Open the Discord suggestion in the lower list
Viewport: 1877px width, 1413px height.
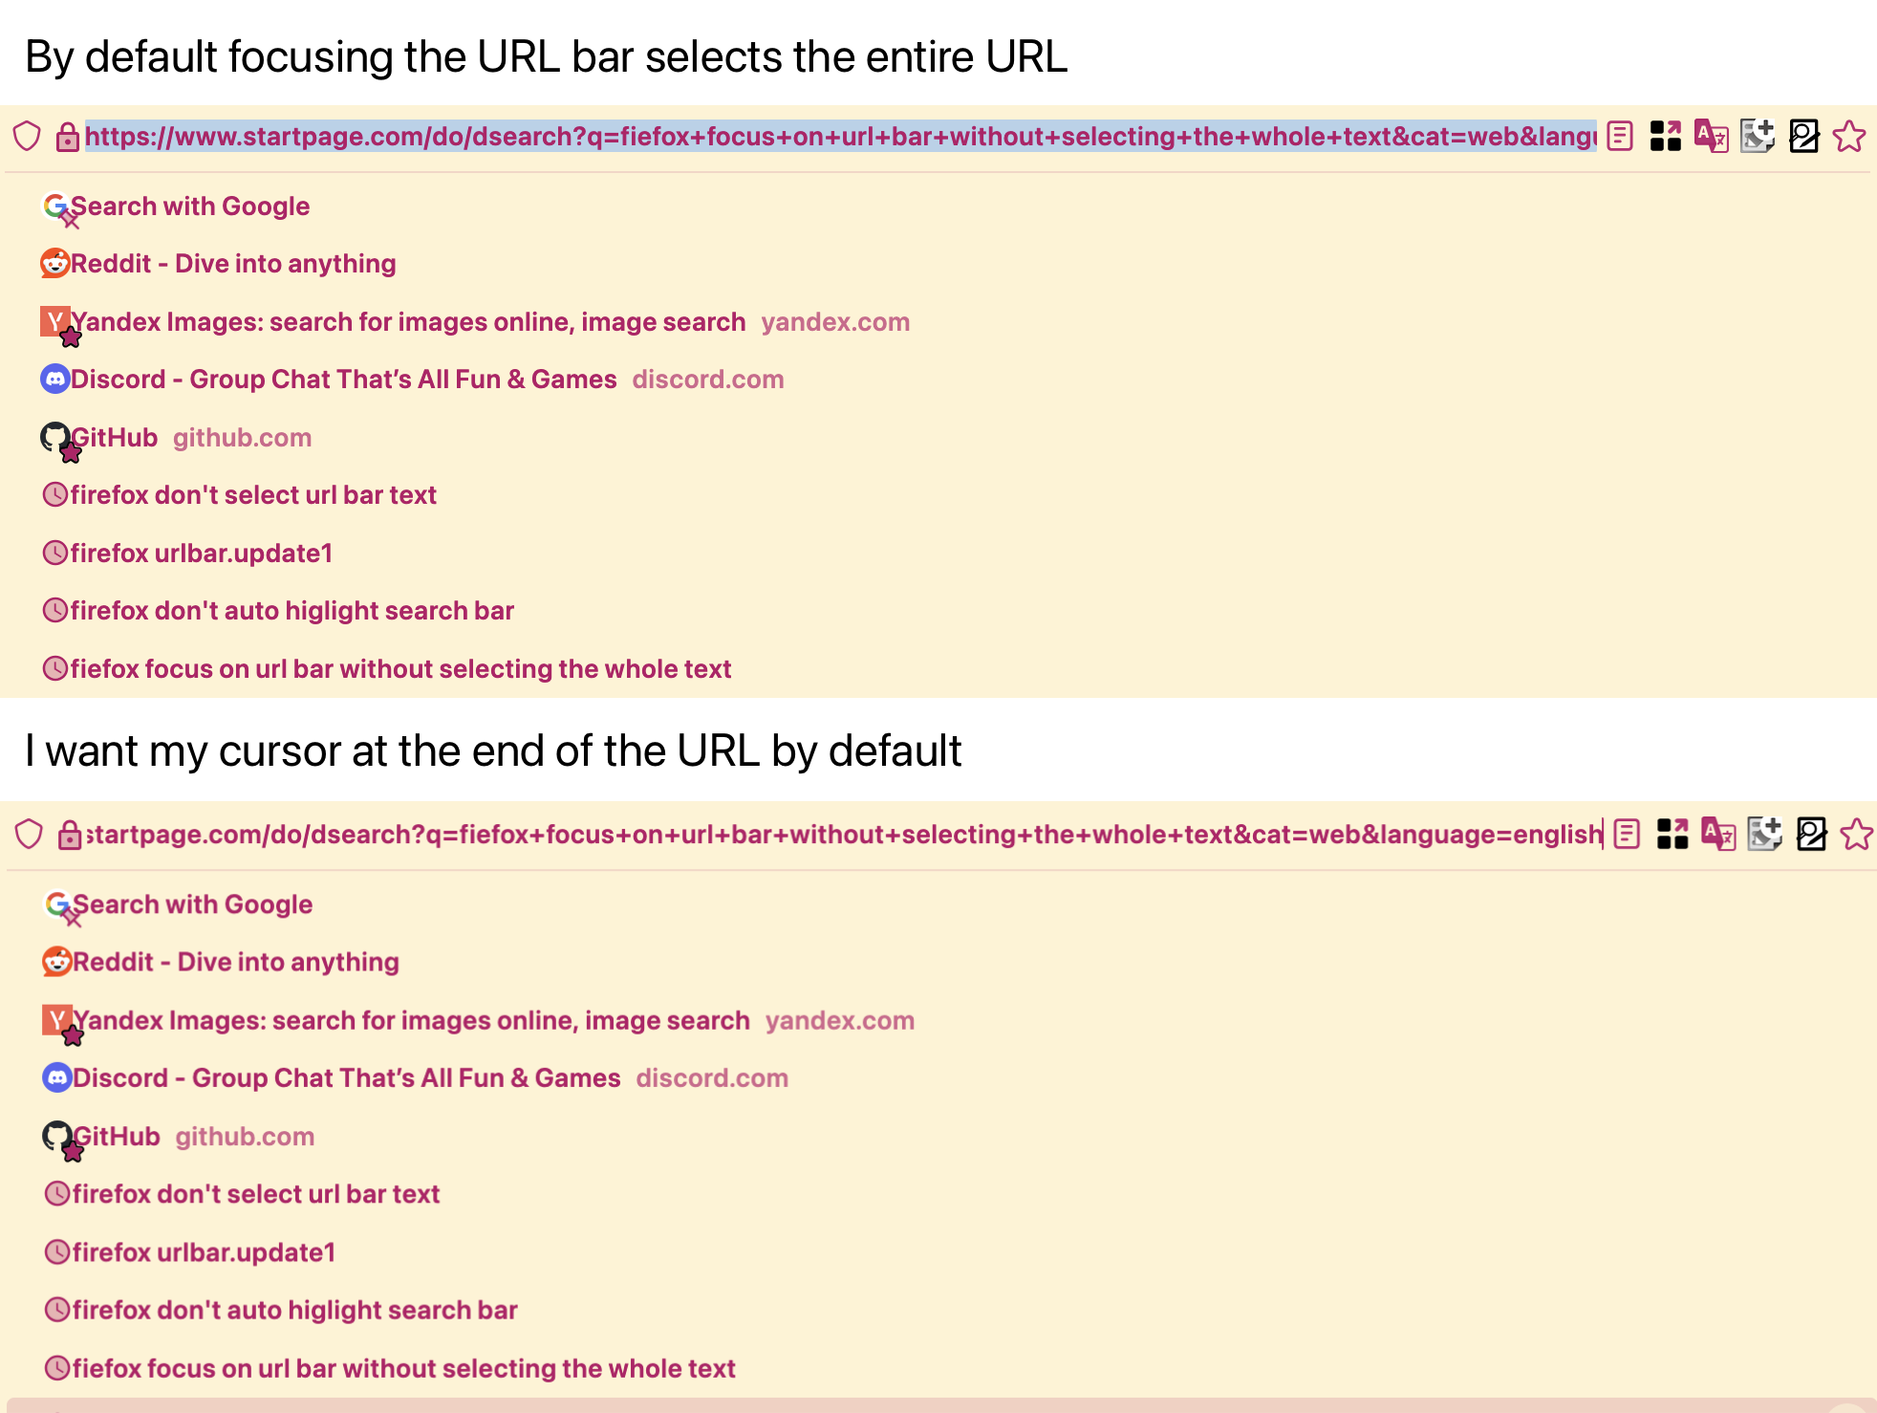tap(346, 1078)
